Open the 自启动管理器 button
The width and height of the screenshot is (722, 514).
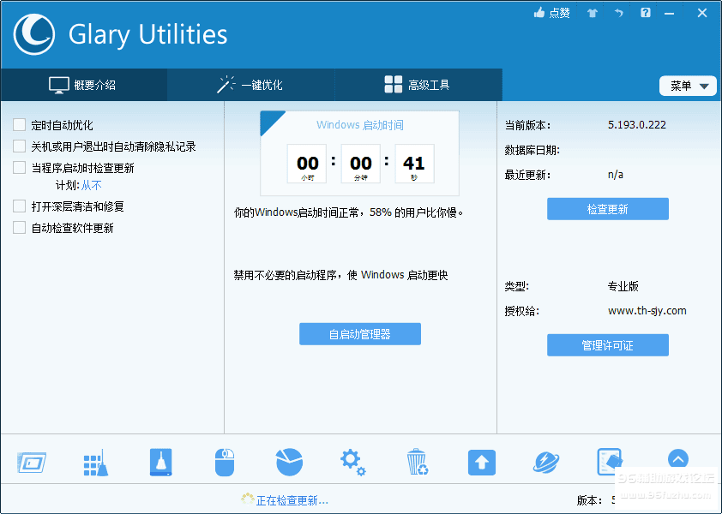(359, 334)
